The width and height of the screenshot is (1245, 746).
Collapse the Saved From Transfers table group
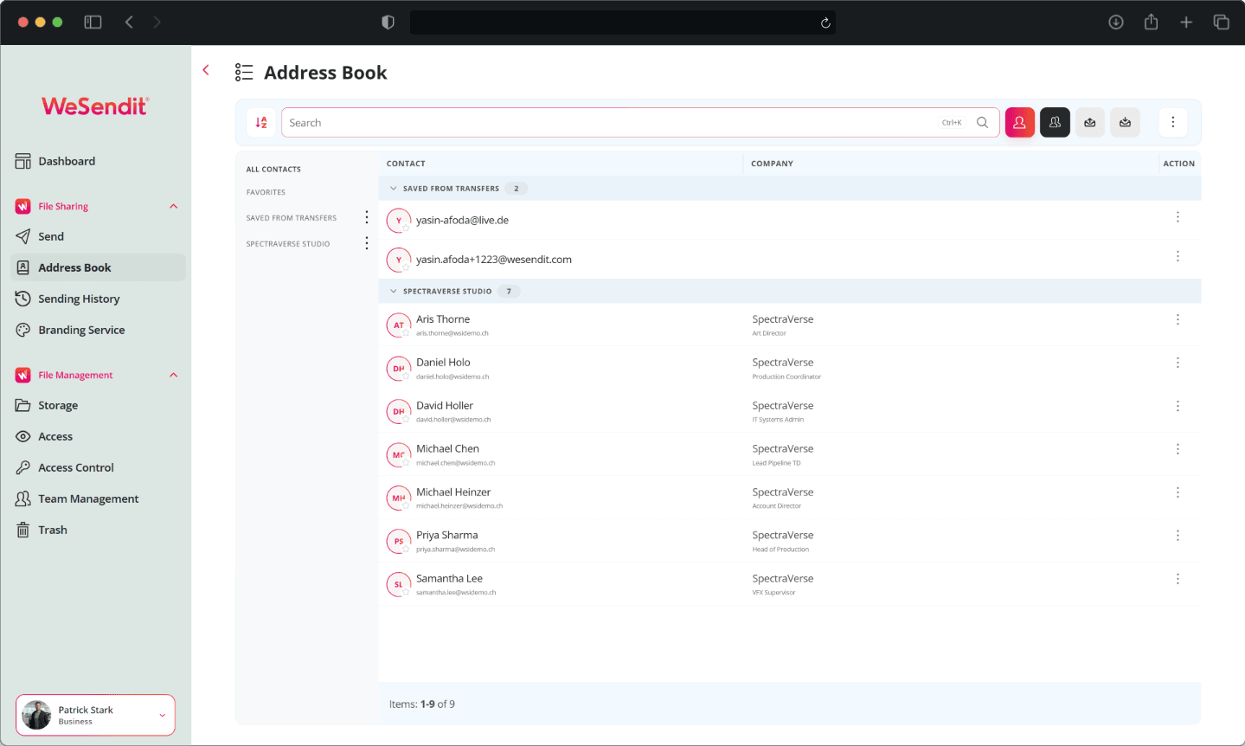pos(394,189)
